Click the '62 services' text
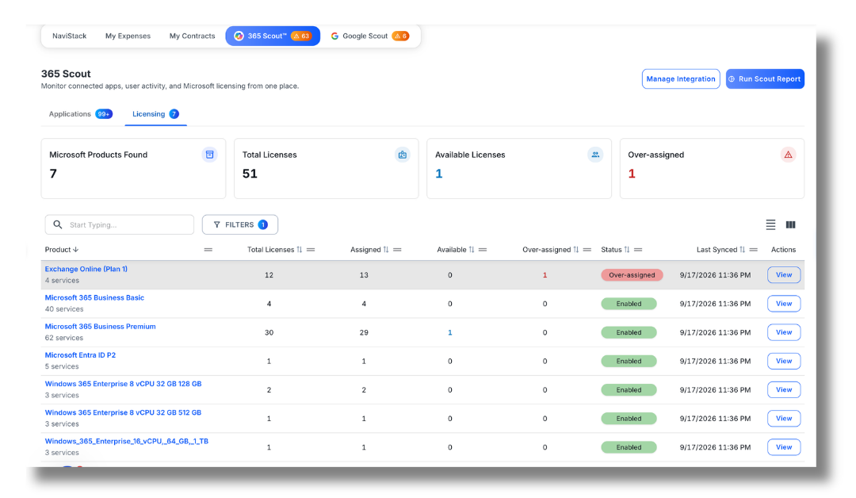The image size is (856, 498). pyautogui.click(x=64, y=338)
